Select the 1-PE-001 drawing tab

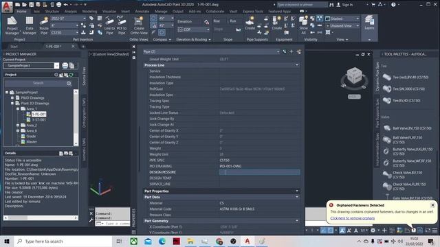point(54,47)
